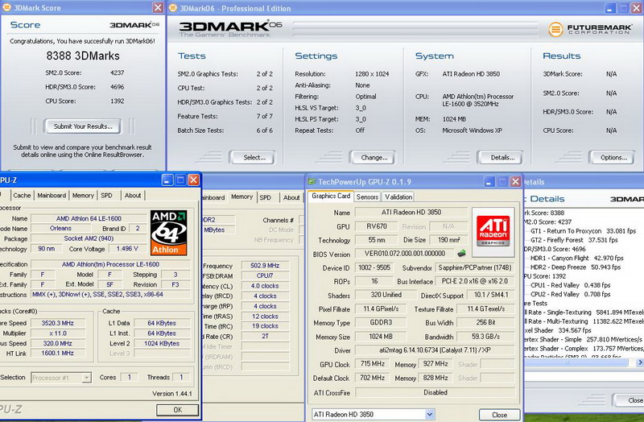Minimize the GPU-Z window
644x422 pixels.
(x=489, y=182)
